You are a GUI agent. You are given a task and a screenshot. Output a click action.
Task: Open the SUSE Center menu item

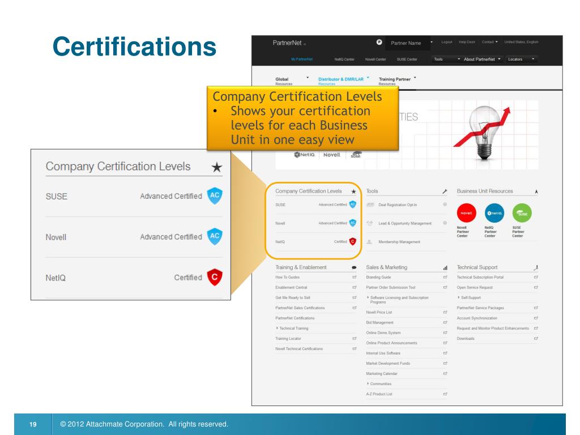[407, 59]
